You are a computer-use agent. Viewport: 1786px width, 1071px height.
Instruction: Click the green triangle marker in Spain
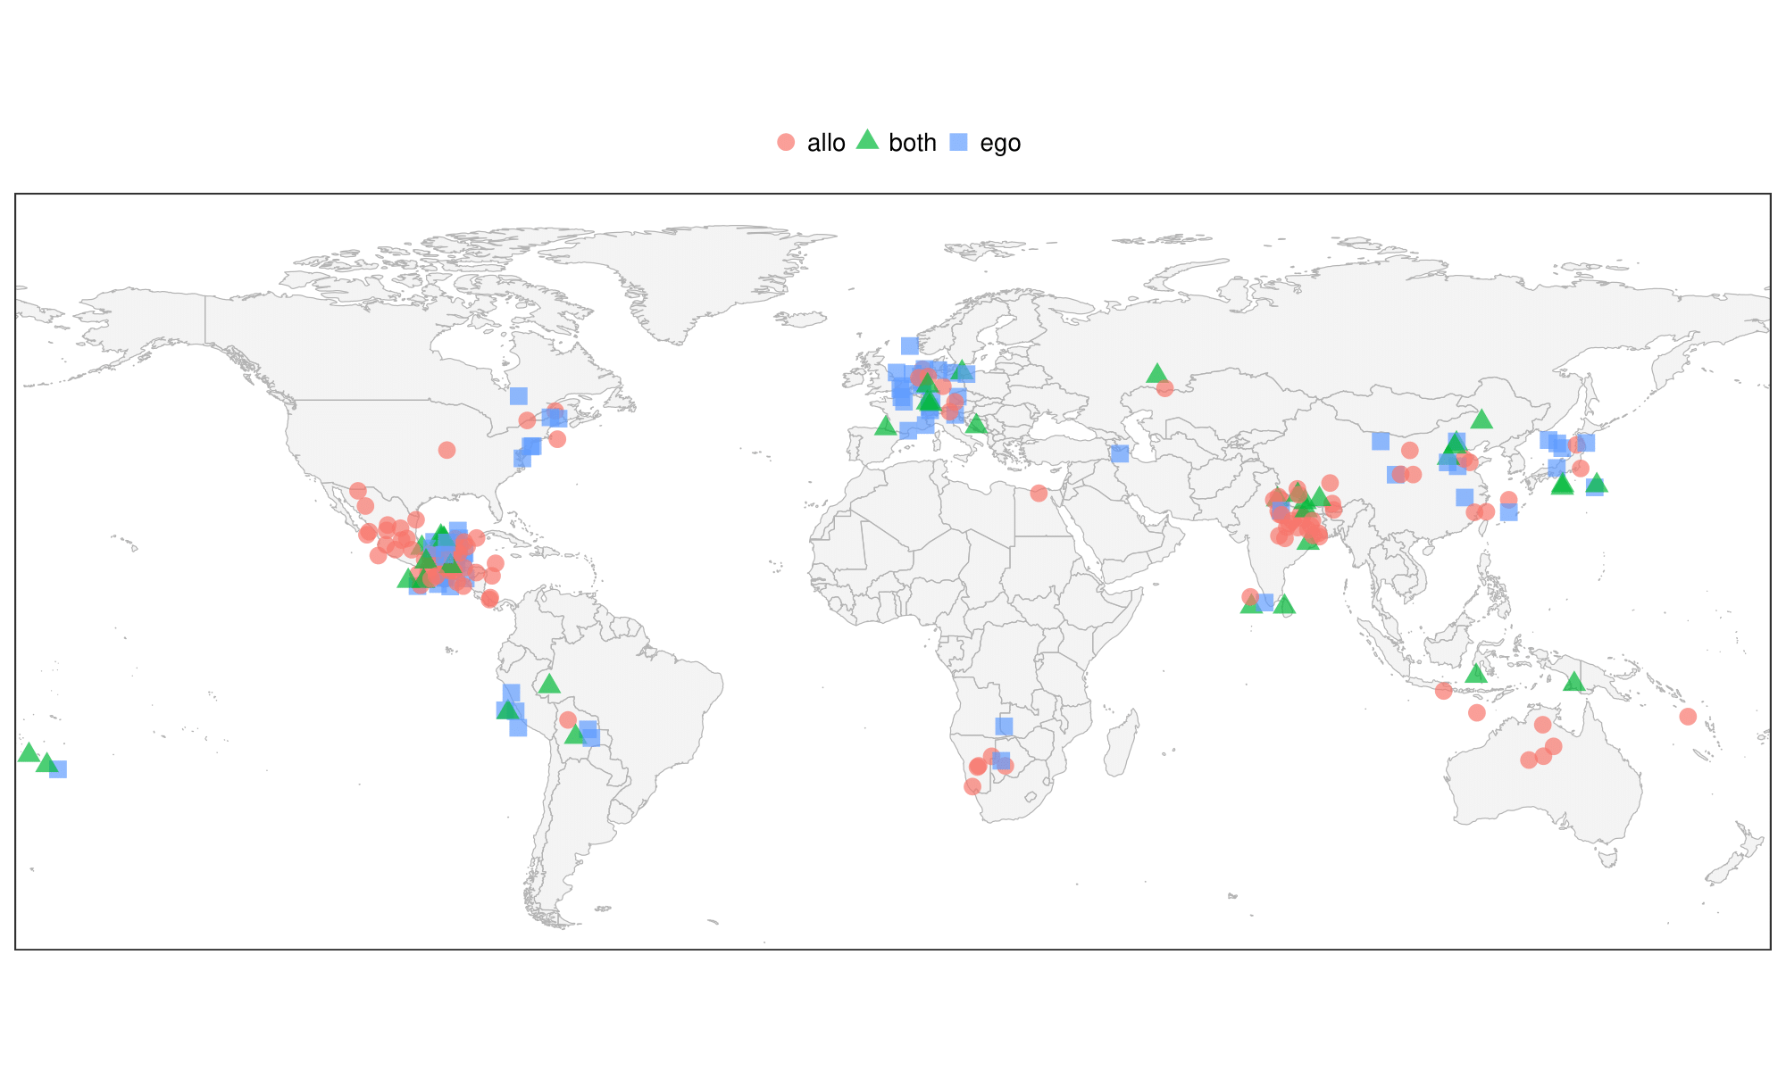[x=885, y=426]
